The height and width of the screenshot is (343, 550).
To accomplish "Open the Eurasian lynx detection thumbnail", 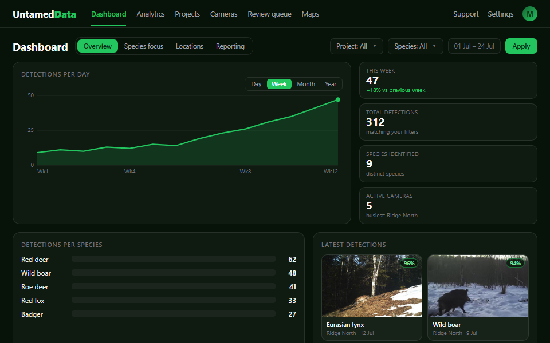I will click(372, 286).
